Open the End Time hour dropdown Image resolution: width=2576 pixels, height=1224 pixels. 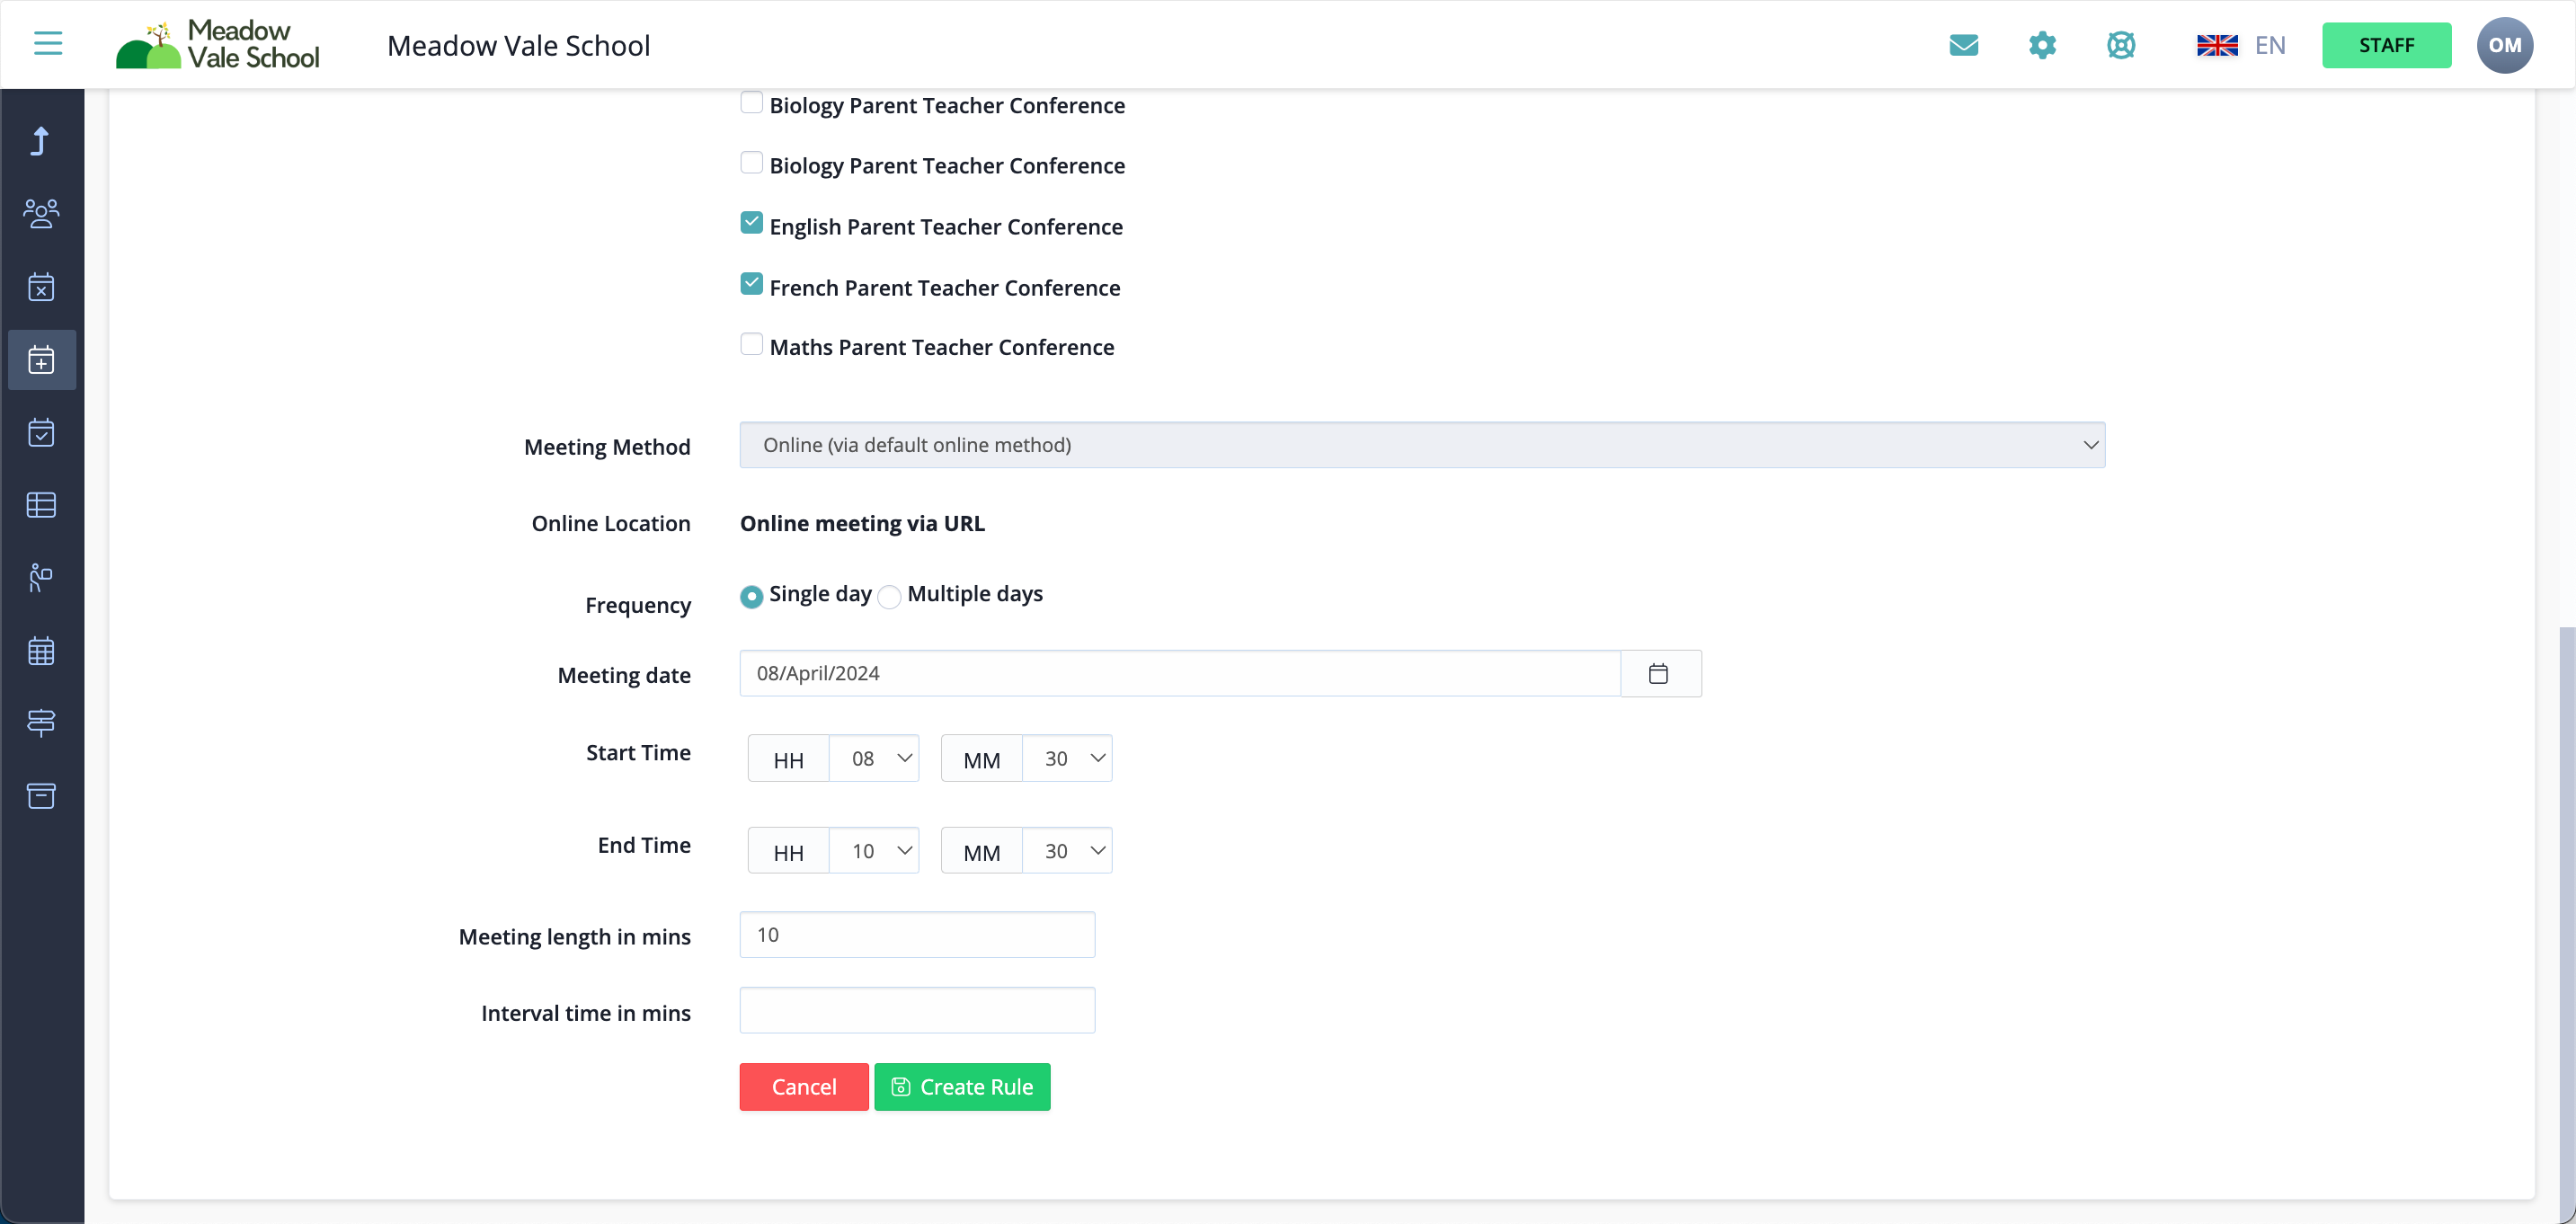(x=874, y=851)
